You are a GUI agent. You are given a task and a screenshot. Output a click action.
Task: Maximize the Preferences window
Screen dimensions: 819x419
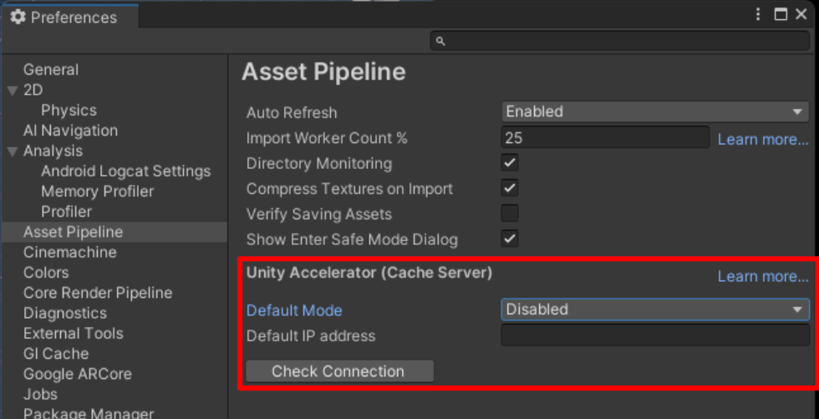pos(781,14)
